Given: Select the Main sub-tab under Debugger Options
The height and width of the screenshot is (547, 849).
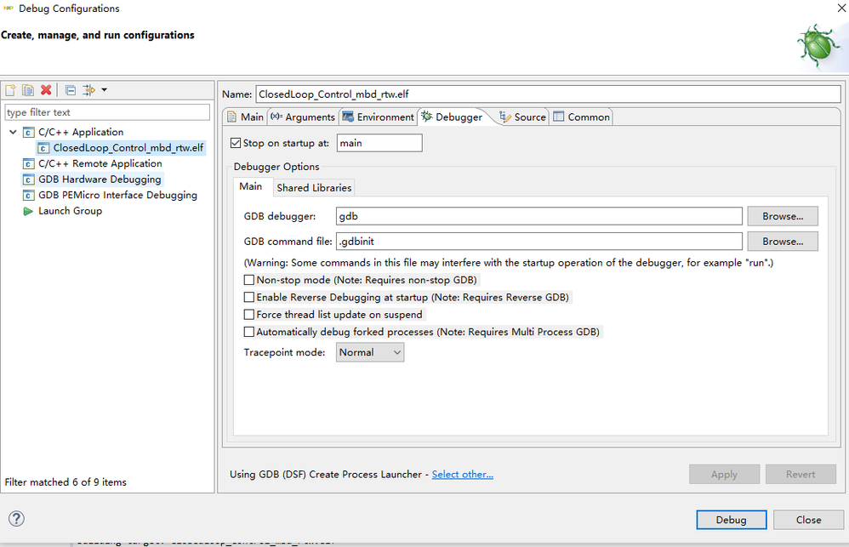Looking at the screenshot, I should [x=251, y=186].
